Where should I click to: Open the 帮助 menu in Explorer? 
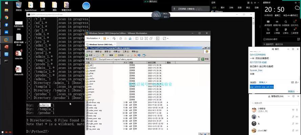(135, 52)
